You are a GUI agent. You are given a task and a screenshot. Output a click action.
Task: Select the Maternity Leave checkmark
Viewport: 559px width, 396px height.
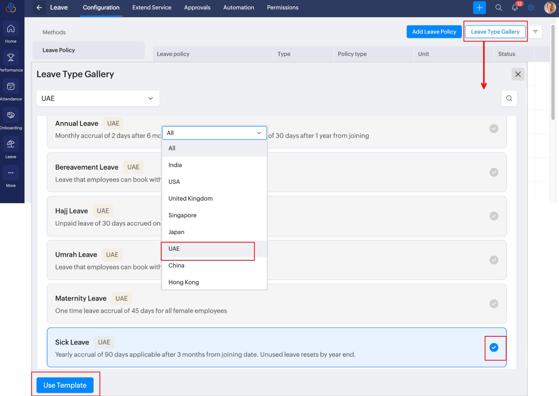click(494, 304)
